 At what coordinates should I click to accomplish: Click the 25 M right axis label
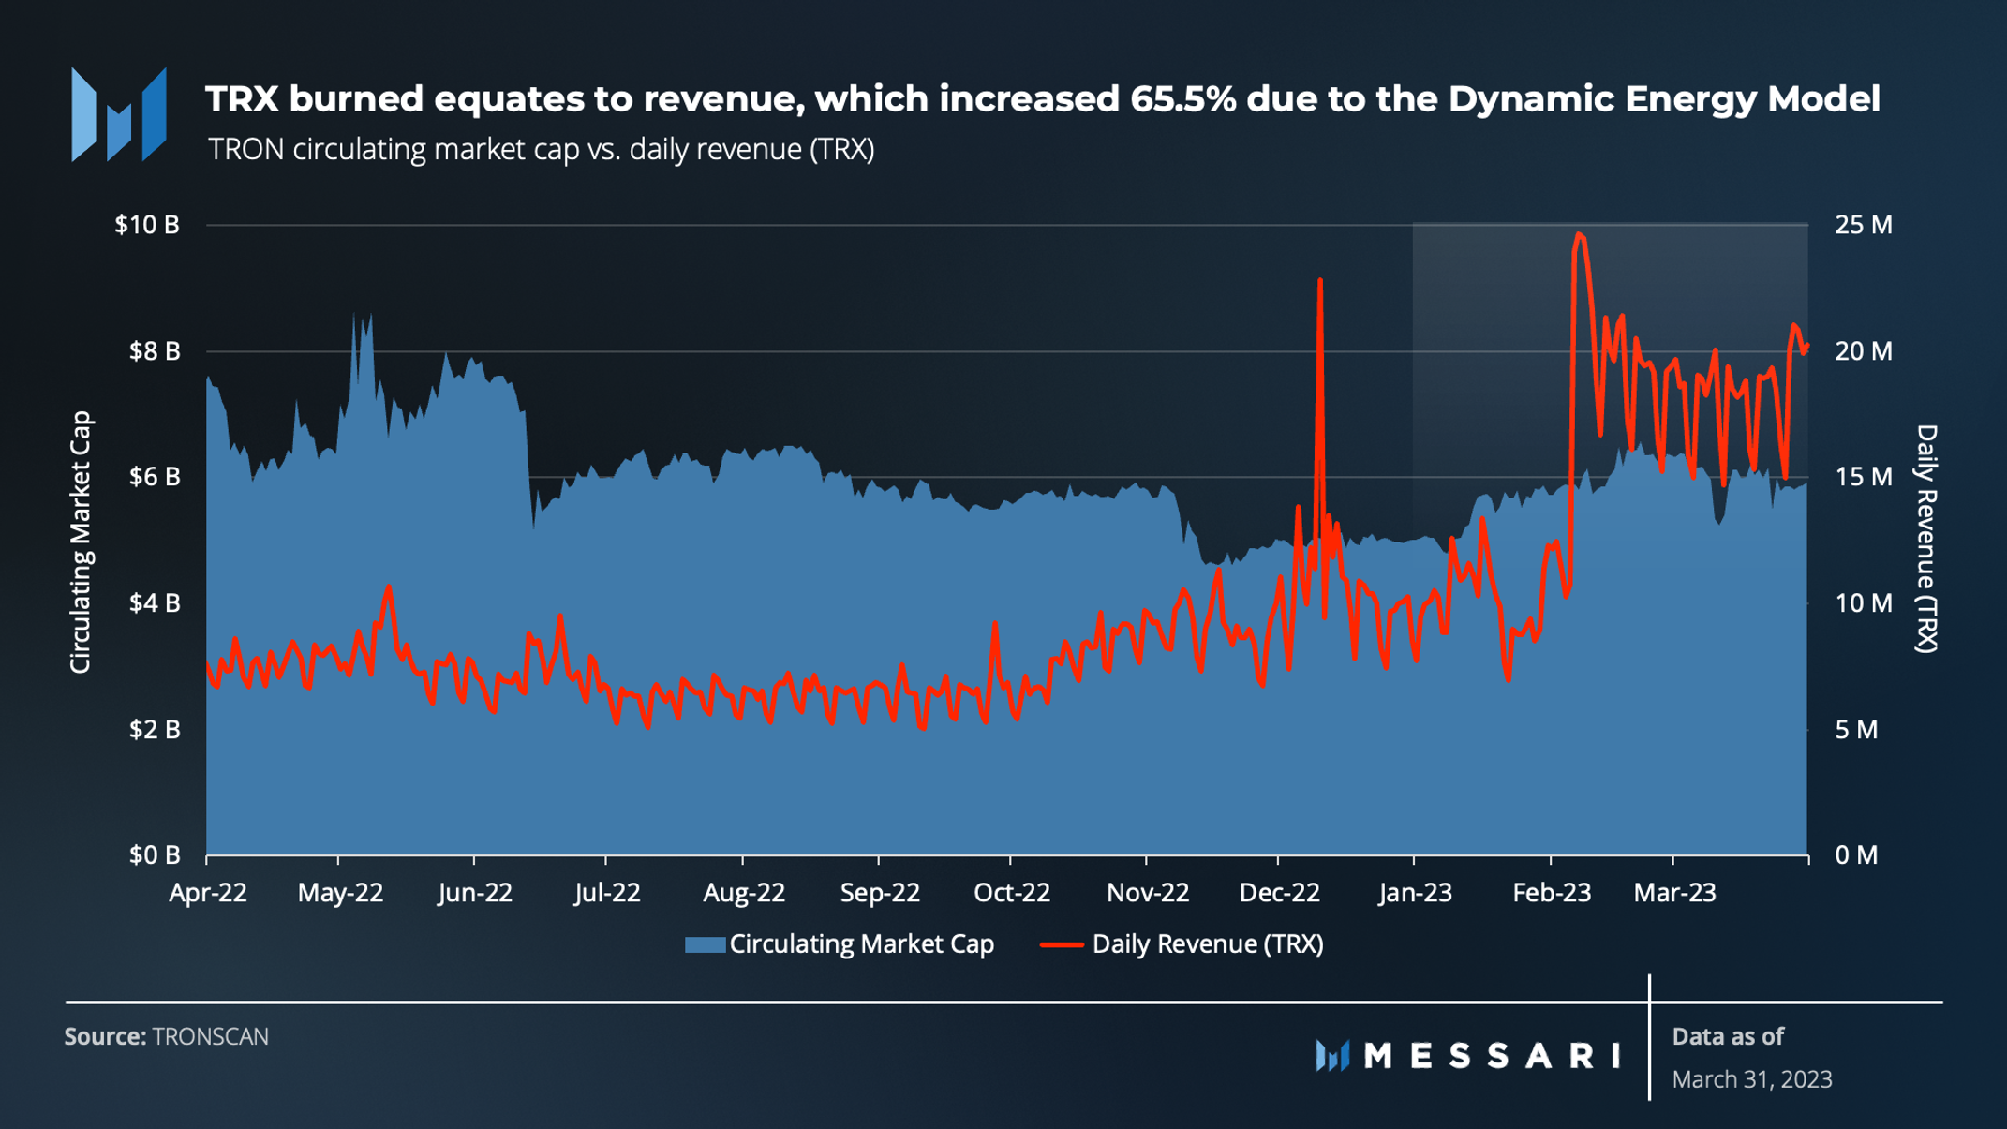click(x=1863, y=225)
